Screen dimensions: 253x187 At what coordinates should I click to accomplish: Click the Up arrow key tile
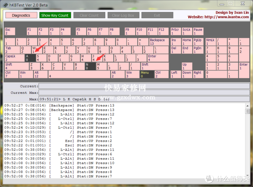click(187, 66)
